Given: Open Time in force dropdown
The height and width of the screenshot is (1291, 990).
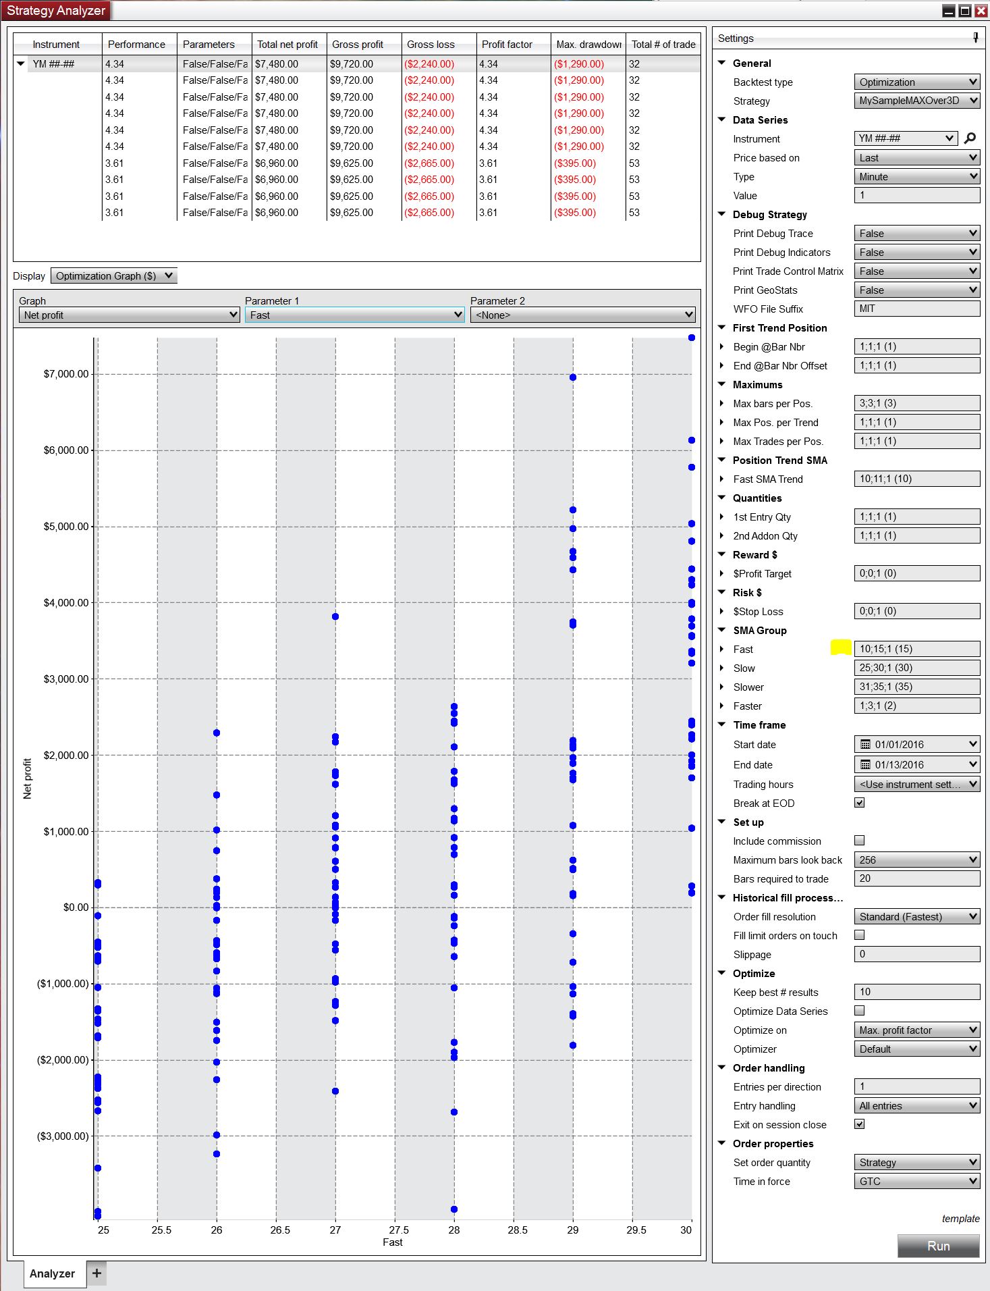Looking at the screenshot, I should [x=916, y=1181].
